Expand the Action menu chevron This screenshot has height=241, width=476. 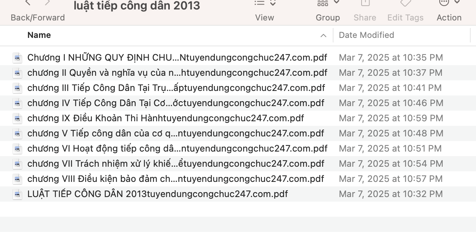[457, 3]
